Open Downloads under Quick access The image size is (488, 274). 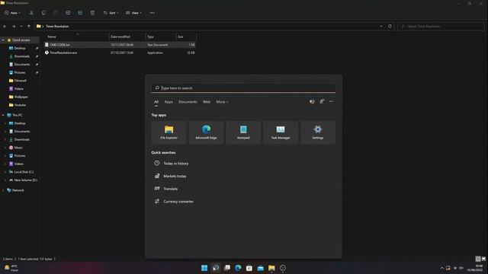pos(22,56)
